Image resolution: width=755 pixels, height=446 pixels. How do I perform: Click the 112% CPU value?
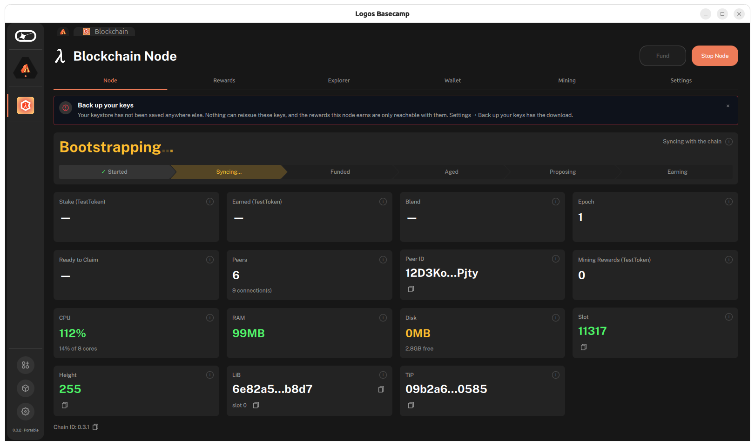(x=73, y=333)
